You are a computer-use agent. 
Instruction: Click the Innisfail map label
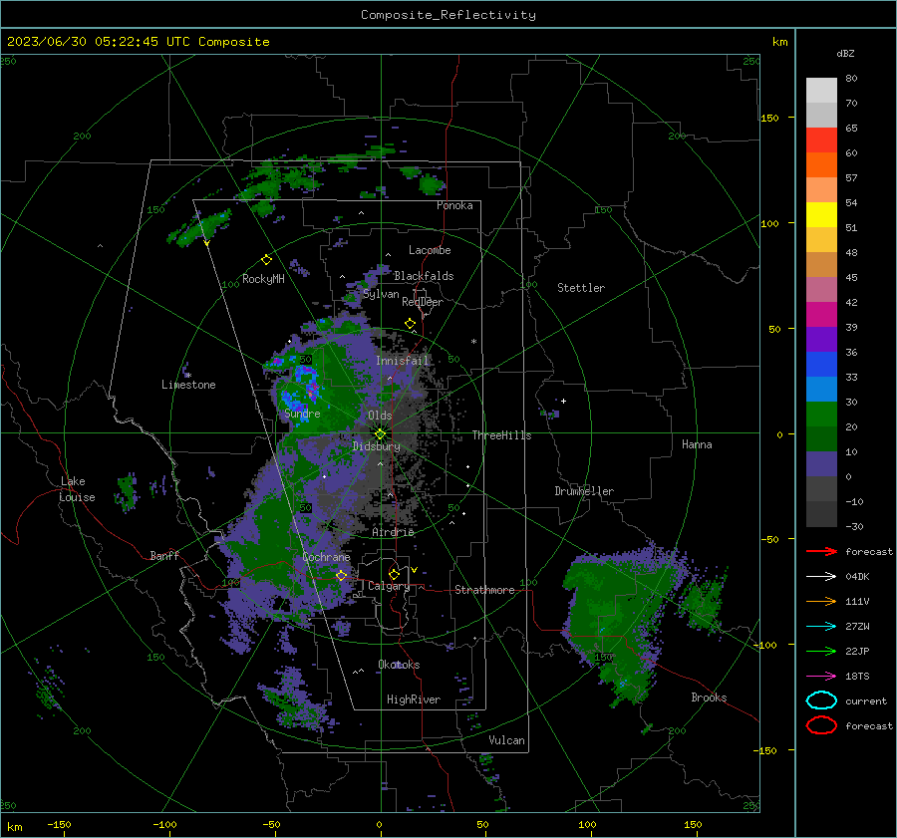click(x=403, y=361)
